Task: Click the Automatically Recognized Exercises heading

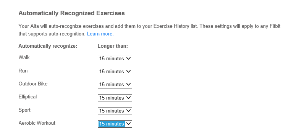Action: (x=71, y=13)
